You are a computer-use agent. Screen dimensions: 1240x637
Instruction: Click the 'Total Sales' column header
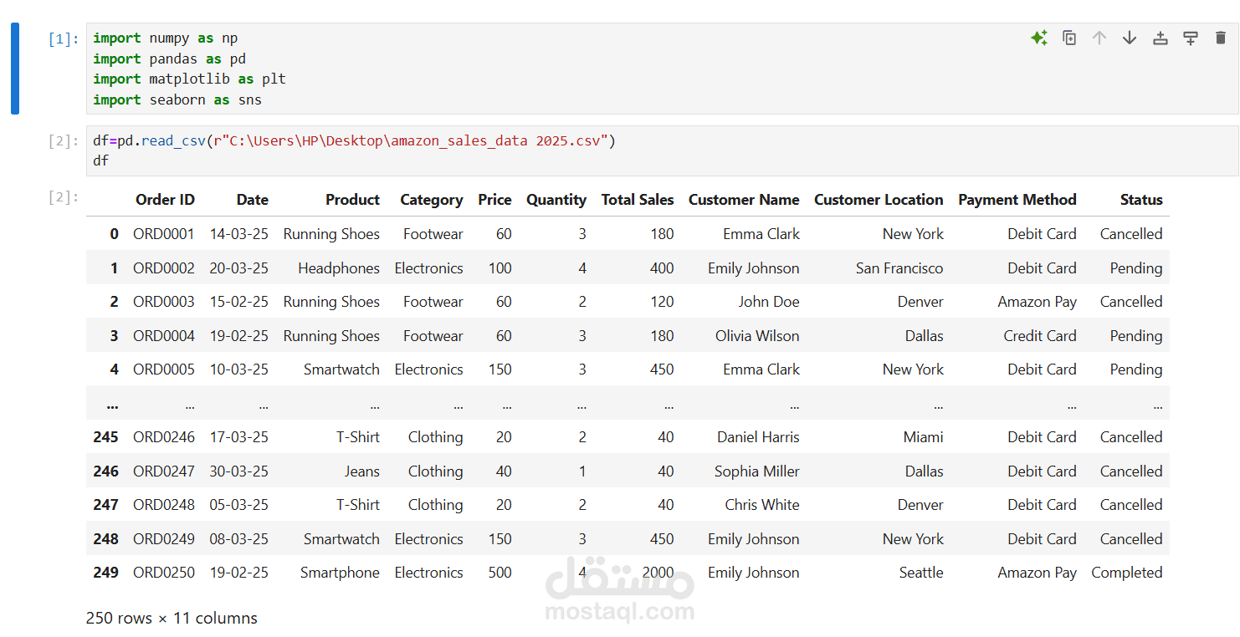coord(637,200)
